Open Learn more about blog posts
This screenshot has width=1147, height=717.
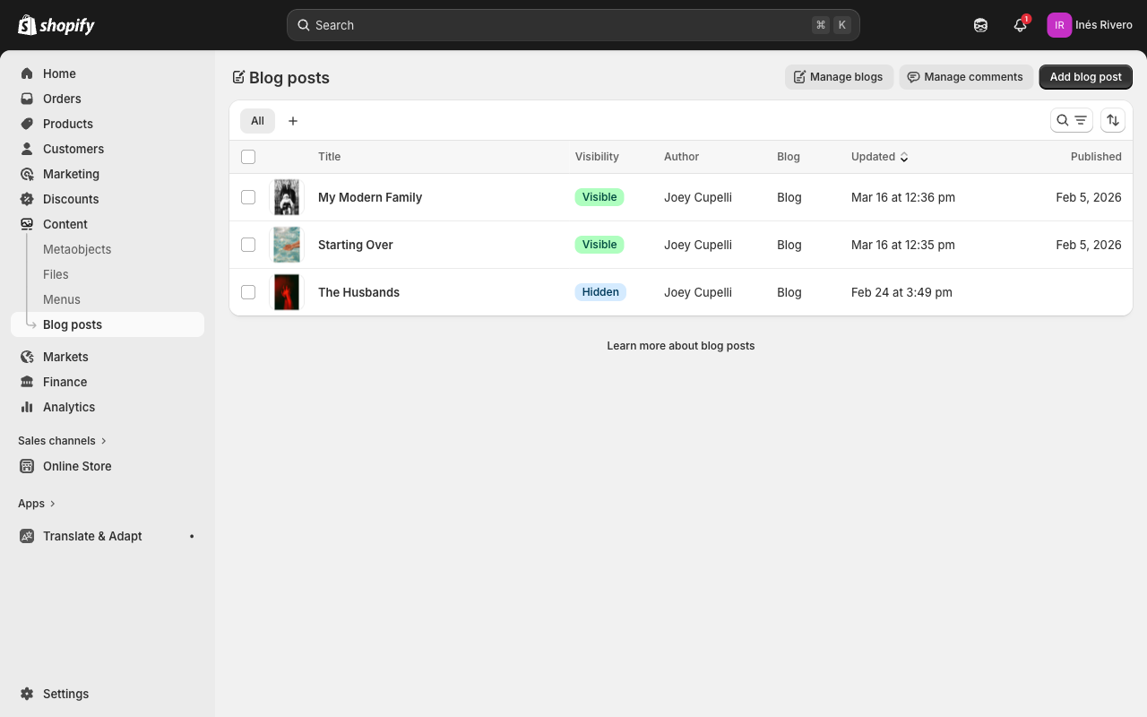click(x=681, y=346)
